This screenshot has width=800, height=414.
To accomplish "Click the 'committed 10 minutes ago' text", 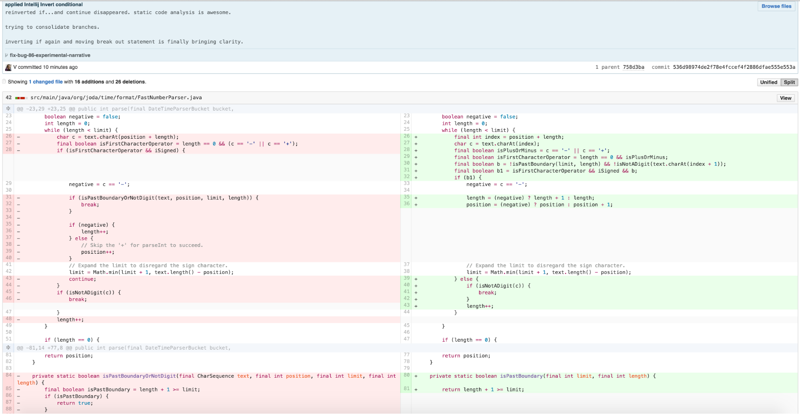I will click(x=48, y=67).
